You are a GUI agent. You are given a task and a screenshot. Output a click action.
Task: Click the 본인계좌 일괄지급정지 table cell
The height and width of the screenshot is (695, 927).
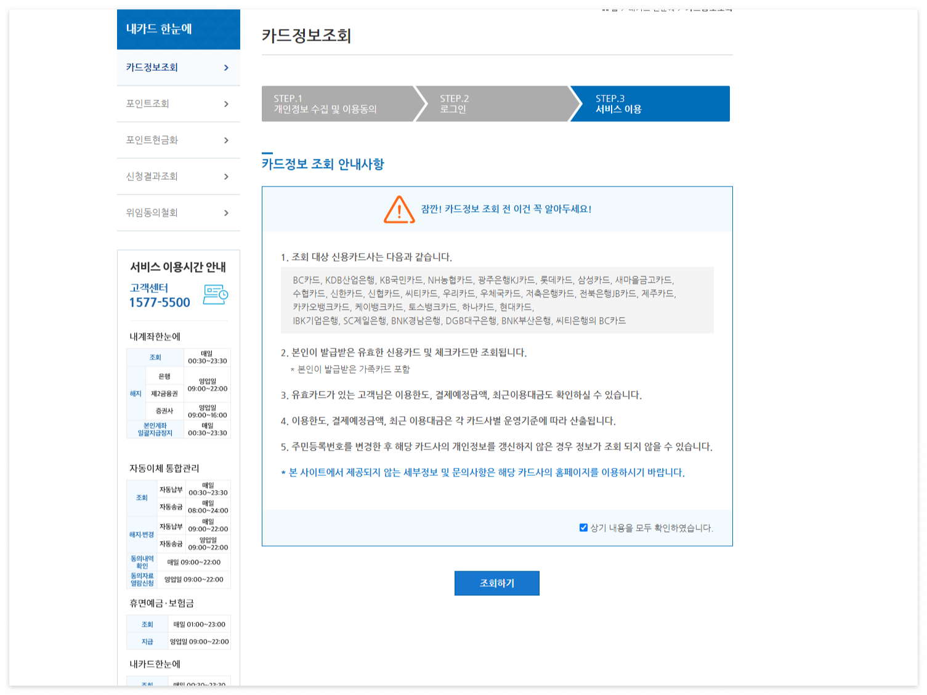click(155, 429)
